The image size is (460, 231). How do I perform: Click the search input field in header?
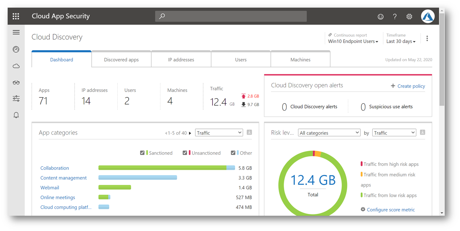[x=231, y=16]
